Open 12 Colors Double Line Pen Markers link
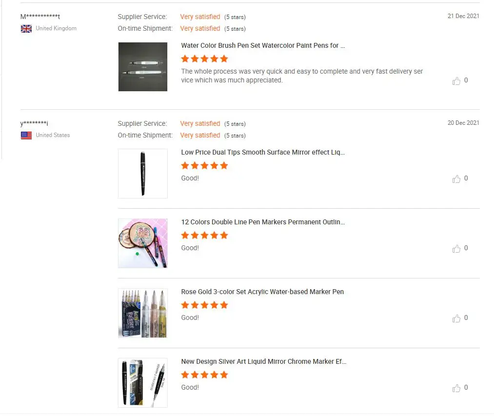This screenshot has height=416, width=494. (x=263, y=222)
